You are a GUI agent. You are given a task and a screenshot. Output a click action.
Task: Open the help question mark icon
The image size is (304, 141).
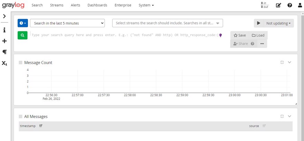(289, 5)
